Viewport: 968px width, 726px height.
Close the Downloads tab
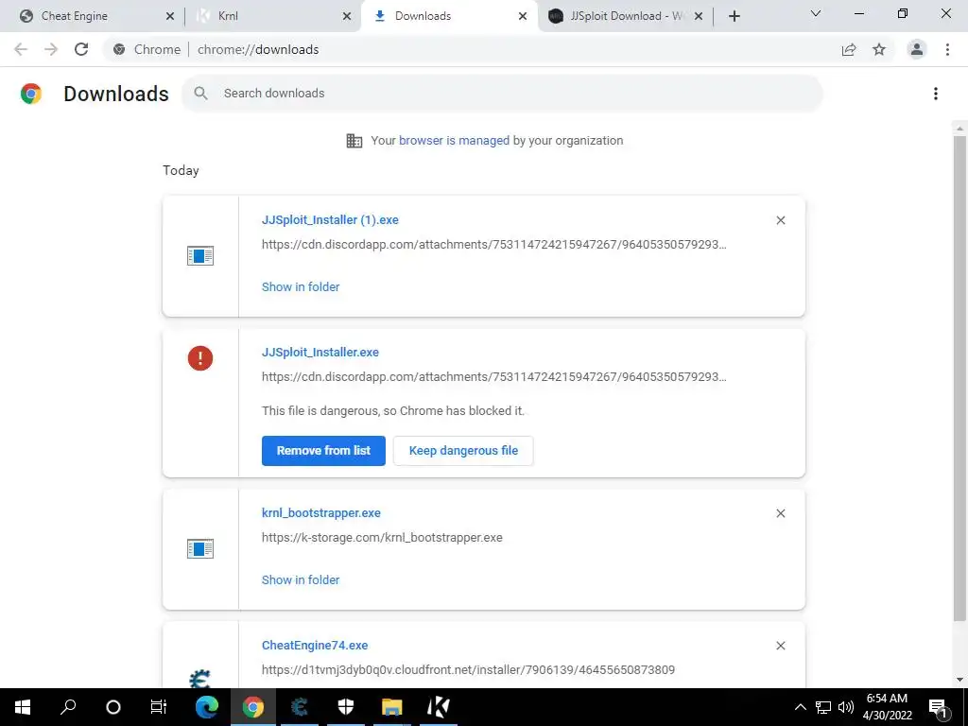click(x=523, y=16)
